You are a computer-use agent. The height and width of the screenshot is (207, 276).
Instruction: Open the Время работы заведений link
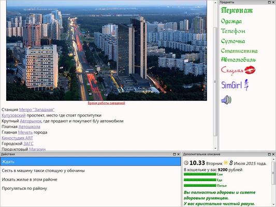click(x=106, y=103)
